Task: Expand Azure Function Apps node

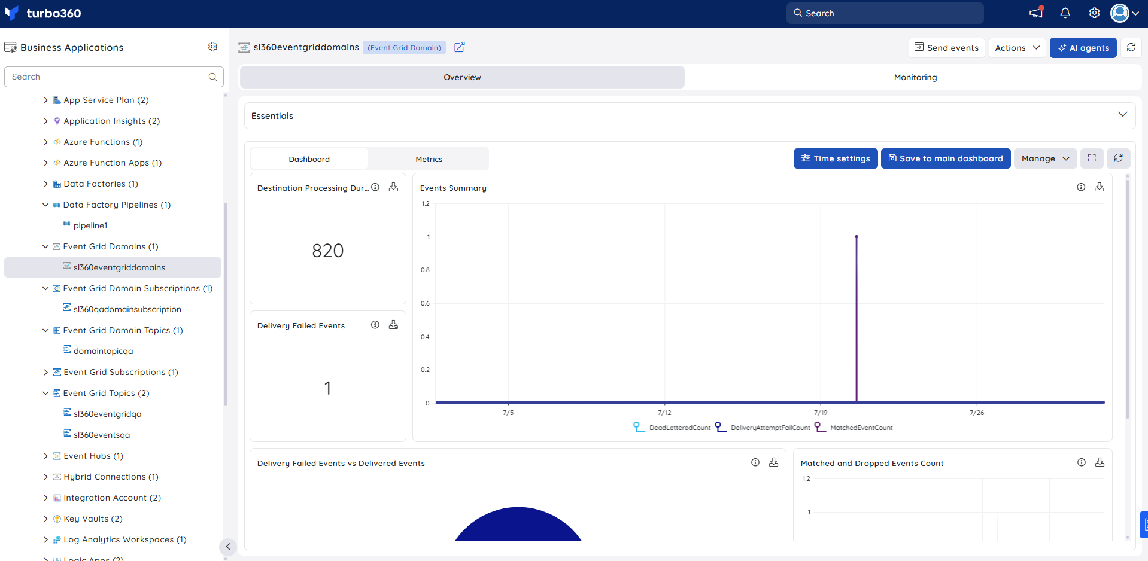Action: (46, 163)
